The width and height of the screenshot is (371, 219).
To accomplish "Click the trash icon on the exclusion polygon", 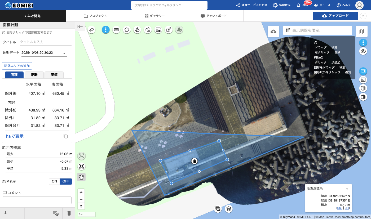I will click(195, 161).
